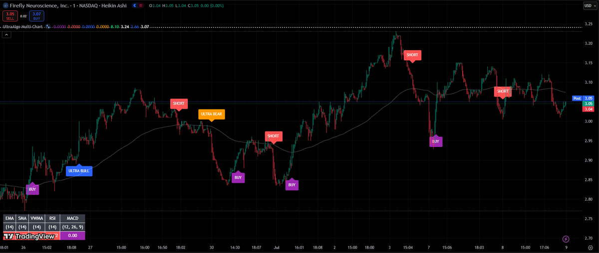Viewport: 599px width, 253px height.
Task: Click the 3.24 indicator value
Action: (x=125, y=26)
